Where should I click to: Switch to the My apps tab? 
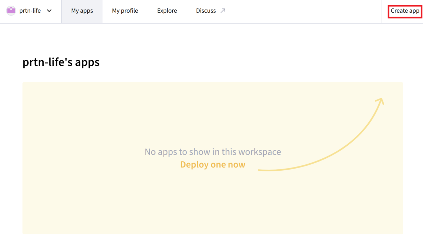82,11
